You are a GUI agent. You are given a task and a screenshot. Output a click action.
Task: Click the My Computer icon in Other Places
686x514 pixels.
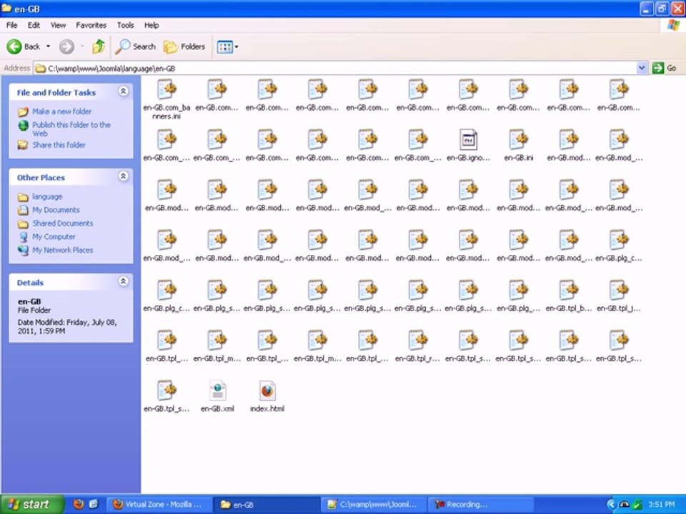[x=23, y=237]
